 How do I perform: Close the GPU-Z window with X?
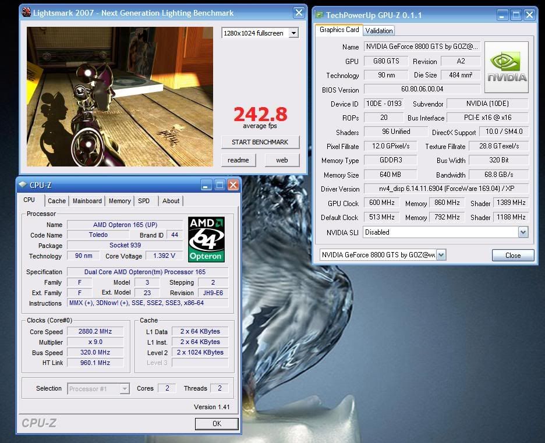pos(530,15)
